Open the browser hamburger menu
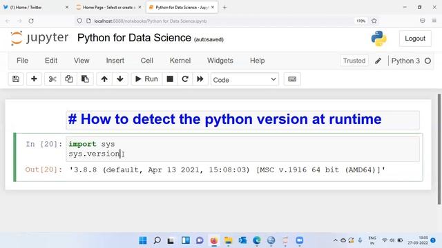 point(434,21)
